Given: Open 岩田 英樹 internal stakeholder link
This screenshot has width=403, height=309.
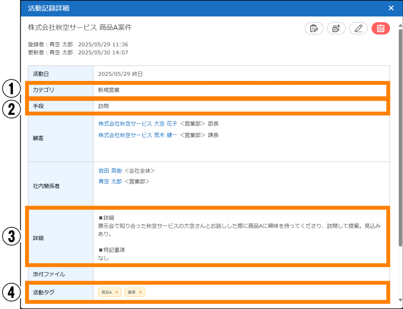Looking at the screenshot, I should (x=110, y=170).
